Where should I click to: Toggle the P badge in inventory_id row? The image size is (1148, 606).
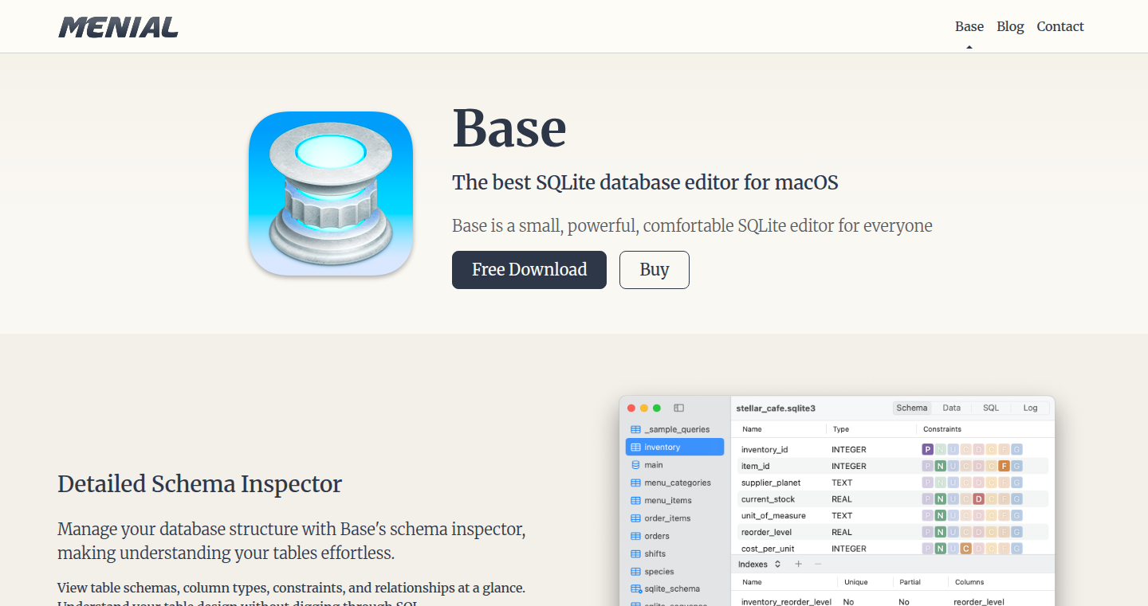coord(927,450)
